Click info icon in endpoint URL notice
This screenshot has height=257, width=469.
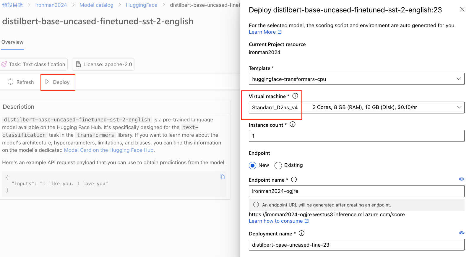click(x=256, y=205)
